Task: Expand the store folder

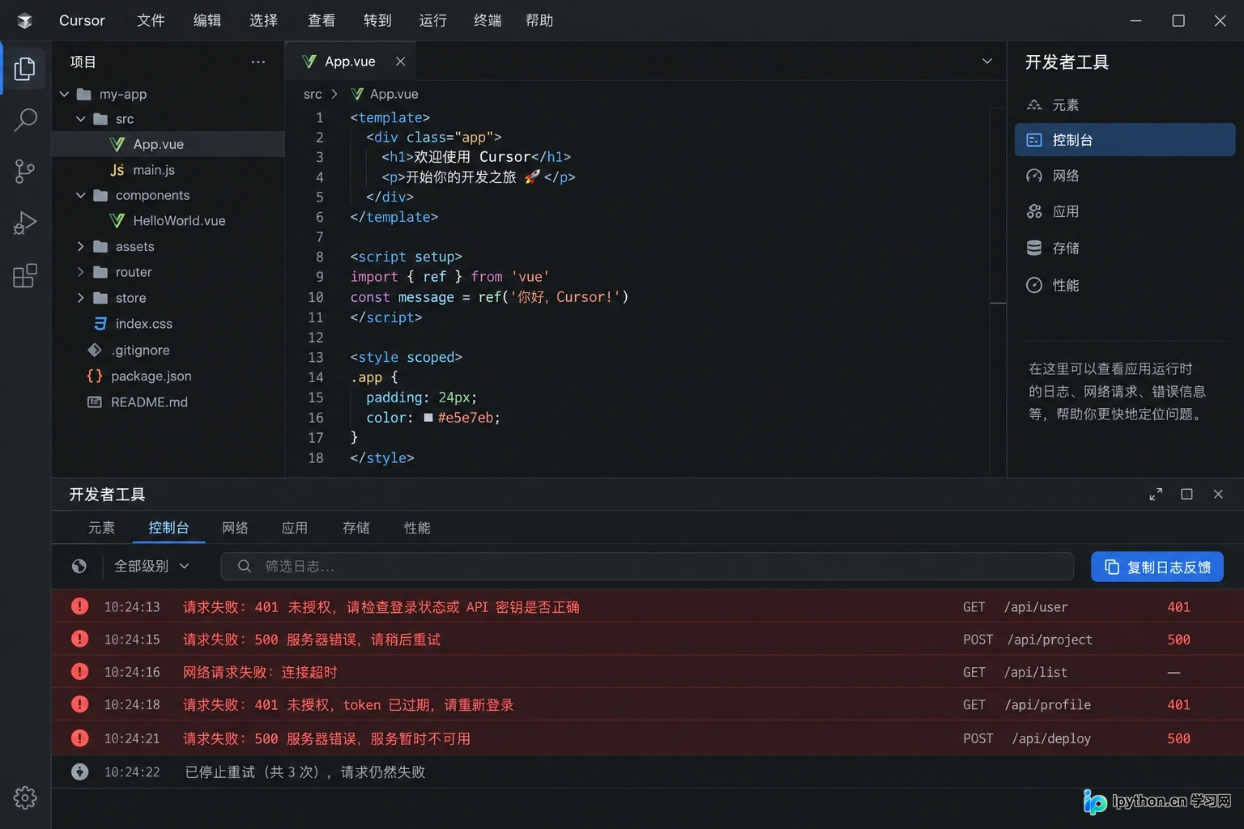Action: pos(80,298)
